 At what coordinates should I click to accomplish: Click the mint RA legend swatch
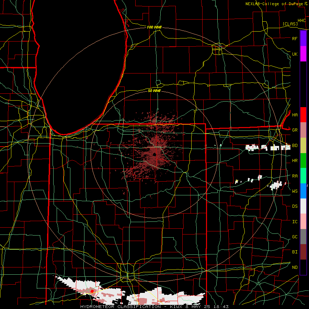pos(303,176)
